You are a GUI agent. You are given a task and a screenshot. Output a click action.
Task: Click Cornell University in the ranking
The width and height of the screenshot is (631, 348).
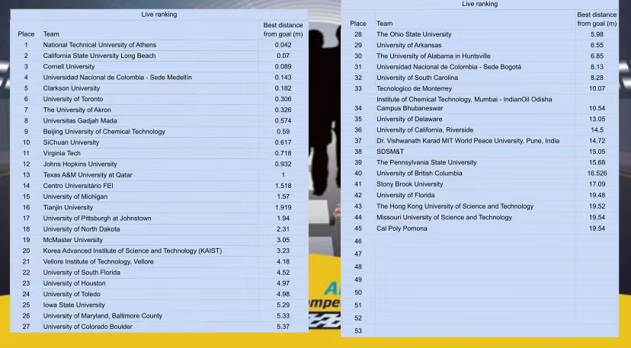tap(69, 66)
